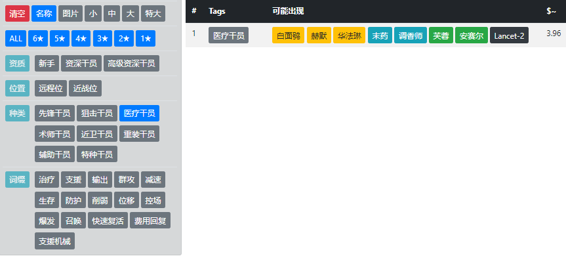Select the 远程位 position tag
Screen dimensions: 566x256
(x=51, y=88)
